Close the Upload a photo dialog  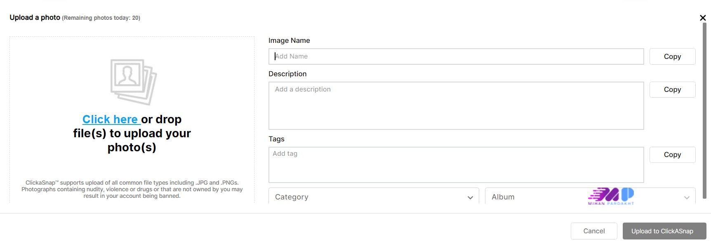point(703,18)
